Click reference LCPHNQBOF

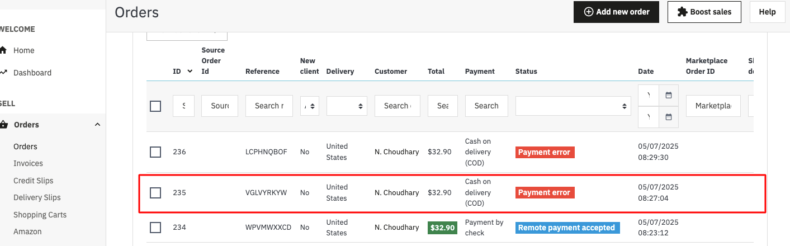(266, 152)
